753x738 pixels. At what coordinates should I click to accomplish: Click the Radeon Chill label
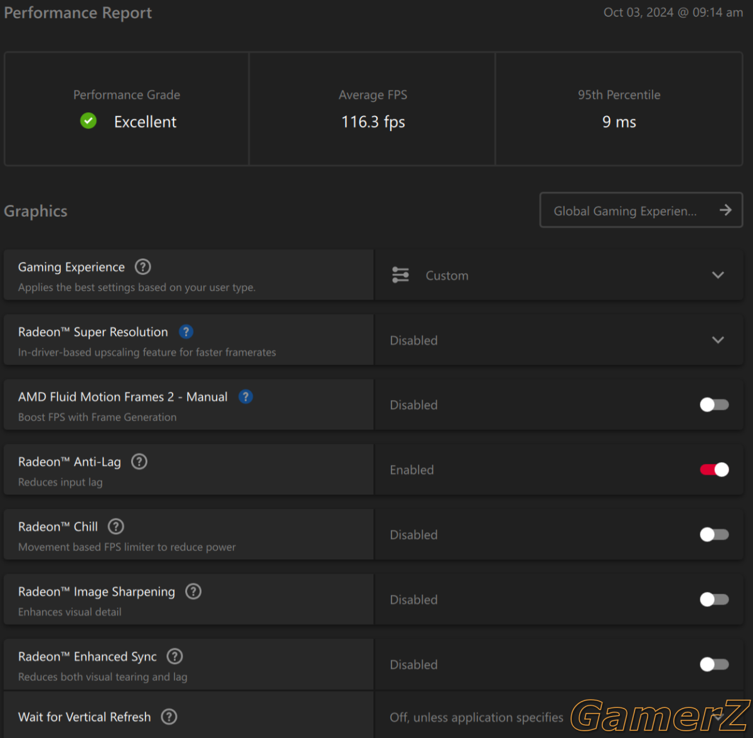(58, 527)
